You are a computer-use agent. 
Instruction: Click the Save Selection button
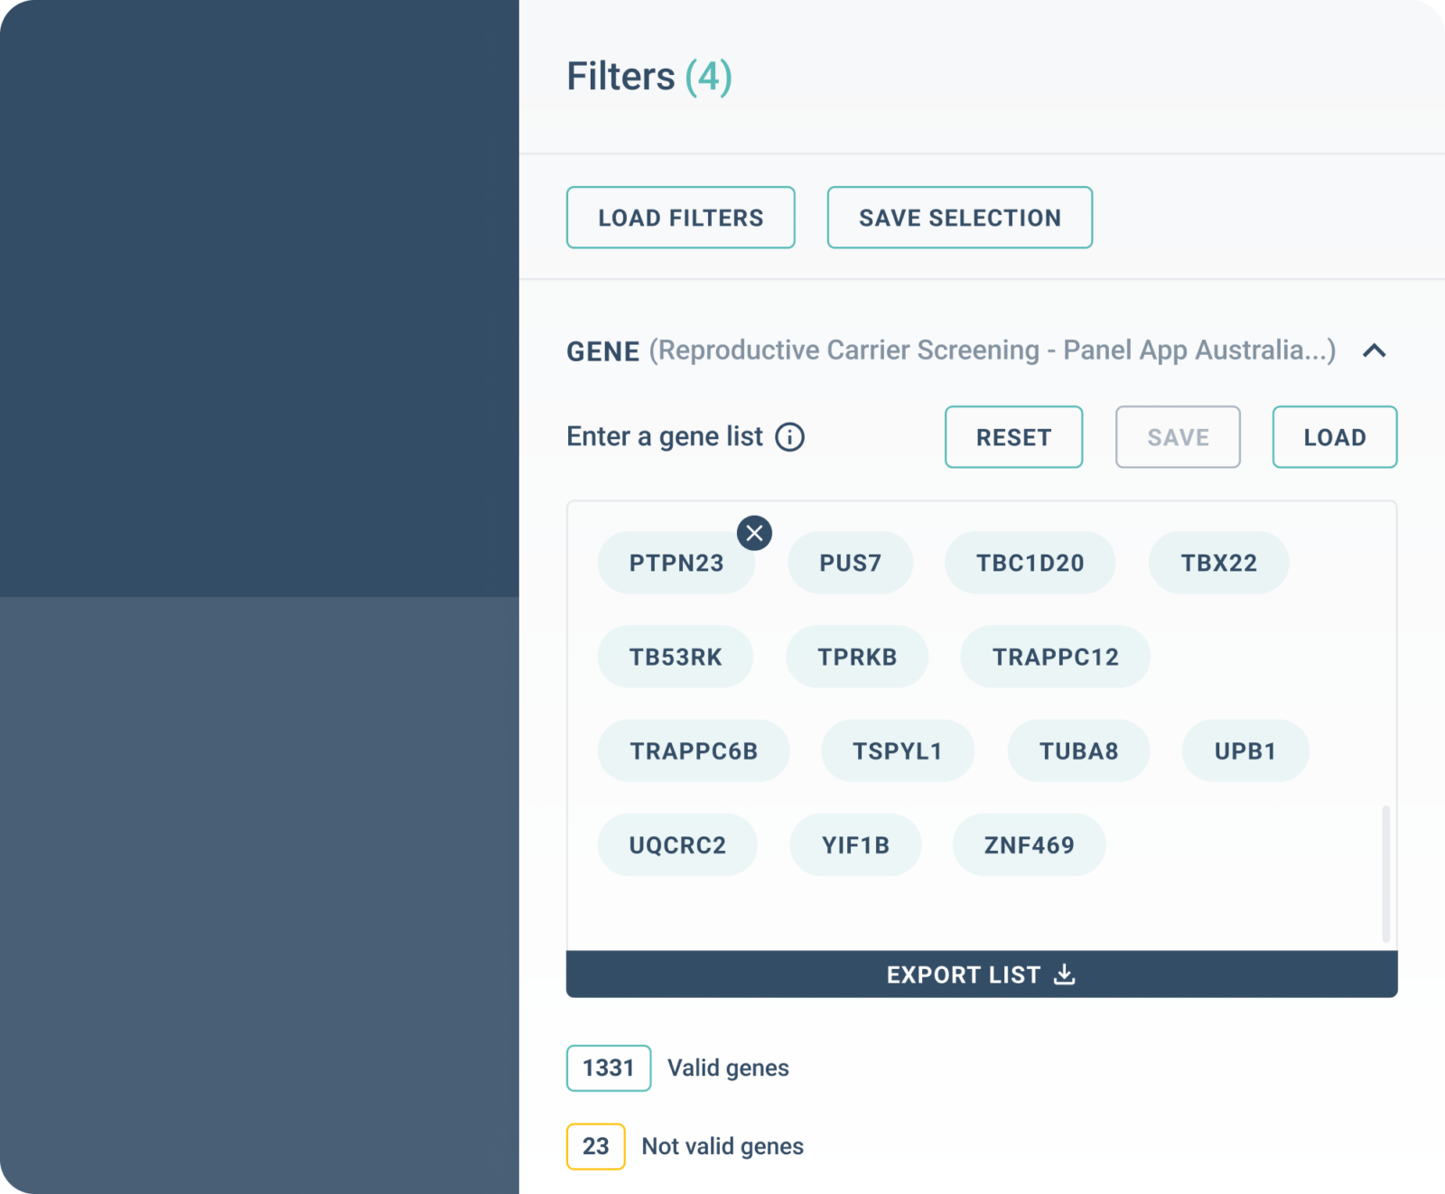click(x=959, y=218)
